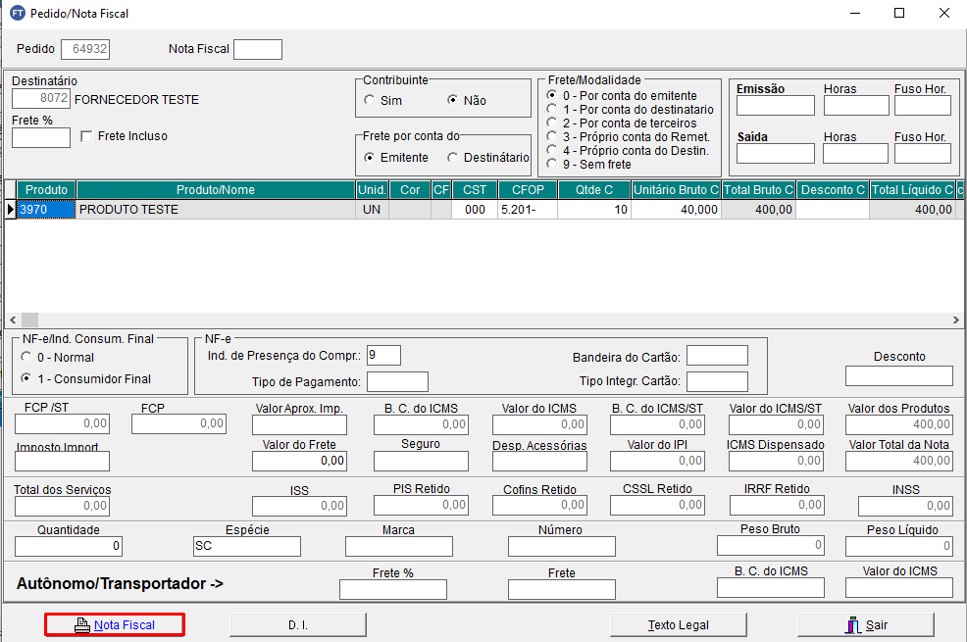Image resolution: width=967 pixels, height=642 pixels.
Task: Open the D. I. button
Action: coord(298,624)
